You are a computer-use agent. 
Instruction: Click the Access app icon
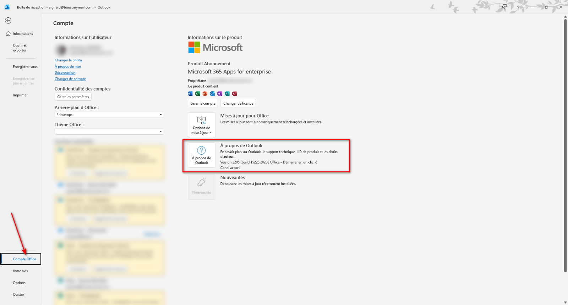(235, 94)
